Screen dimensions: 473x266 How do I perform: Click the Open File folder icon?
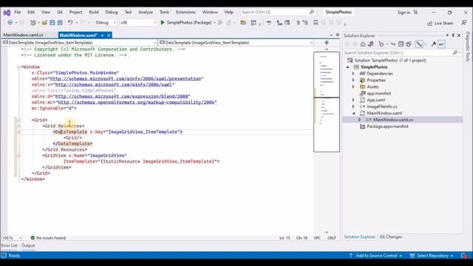point(44,23)
